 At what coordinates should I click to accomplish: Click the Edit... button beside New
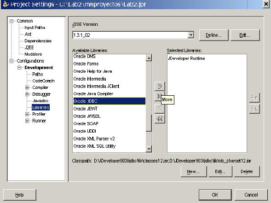[220, 172]
